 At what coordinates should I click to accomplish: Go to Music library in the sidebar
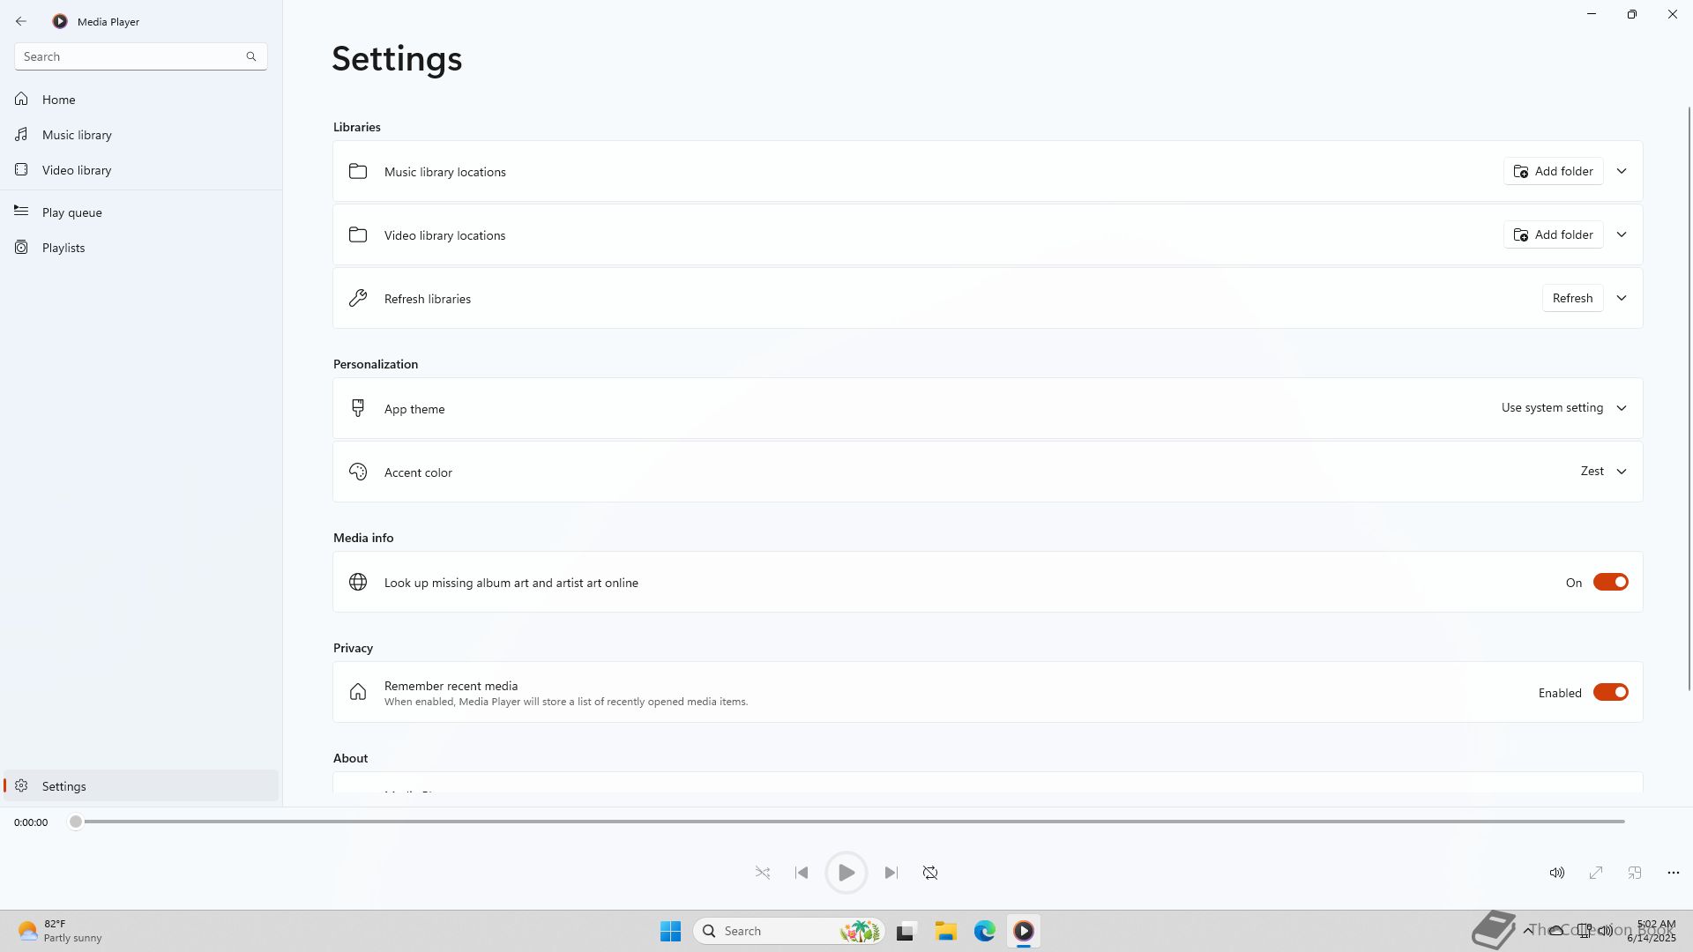click(x=77, y=135)
